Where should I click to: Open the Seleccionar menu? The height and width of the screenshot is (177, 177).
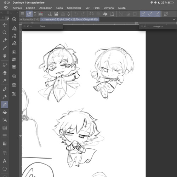tap(74, 8)
